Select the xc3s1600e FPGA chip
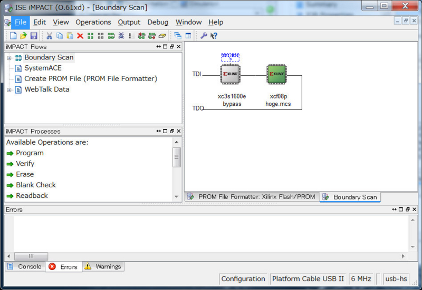 [230, 74]
